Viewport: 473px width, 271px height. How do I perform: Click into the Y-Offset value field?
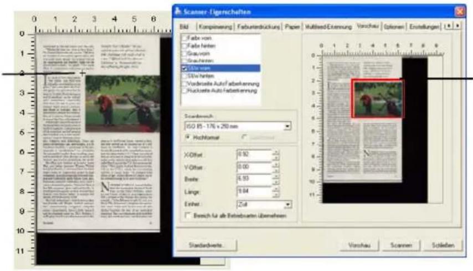254,167
